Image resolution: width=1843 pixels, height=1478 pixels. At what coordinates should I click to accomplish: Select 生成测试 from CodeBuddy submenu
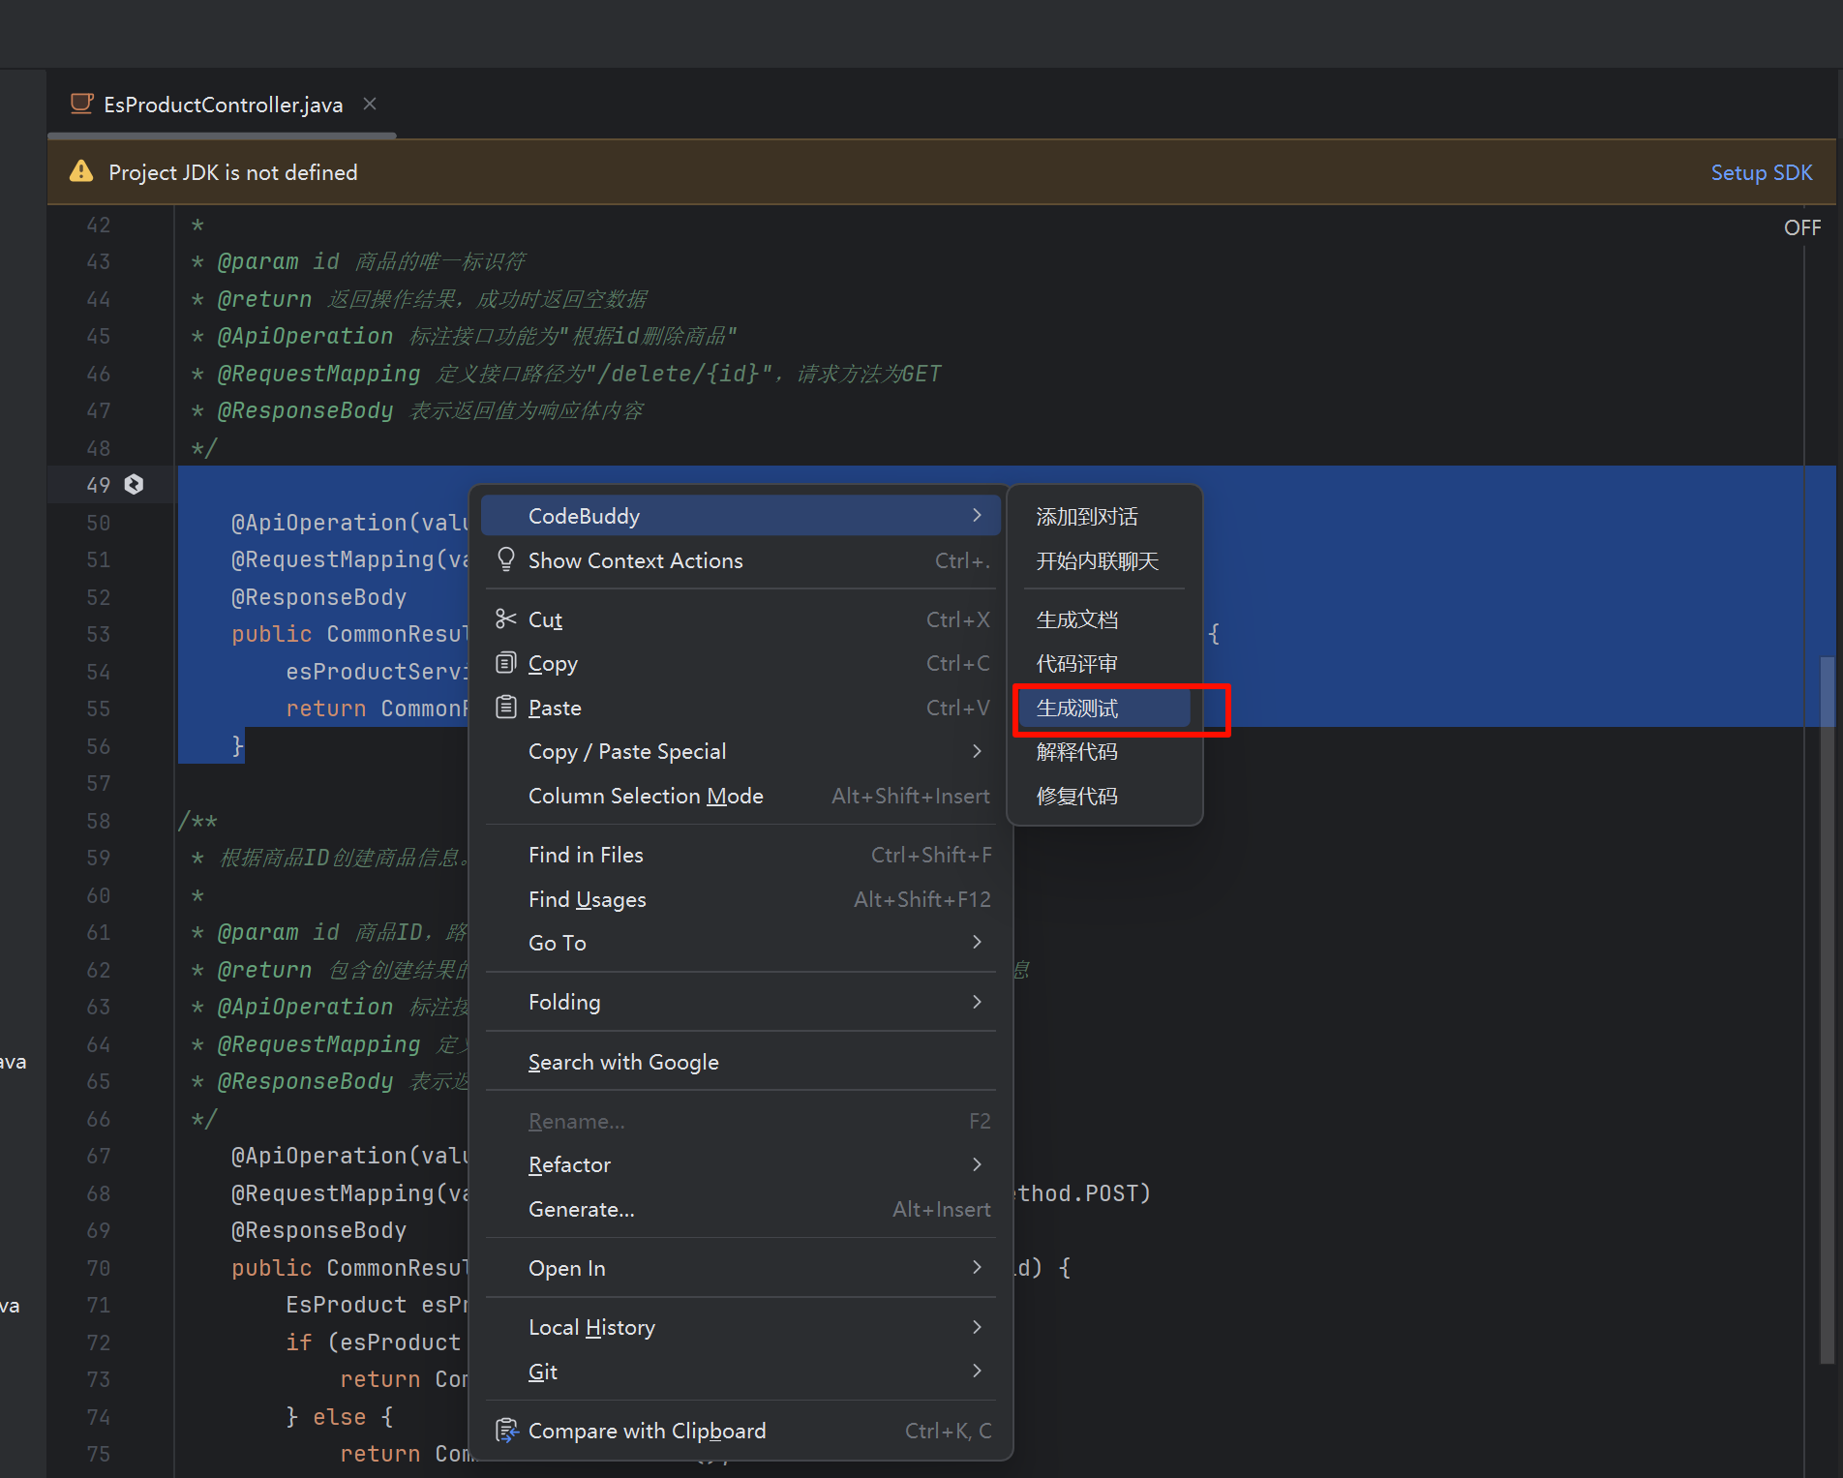[1077, 709]
